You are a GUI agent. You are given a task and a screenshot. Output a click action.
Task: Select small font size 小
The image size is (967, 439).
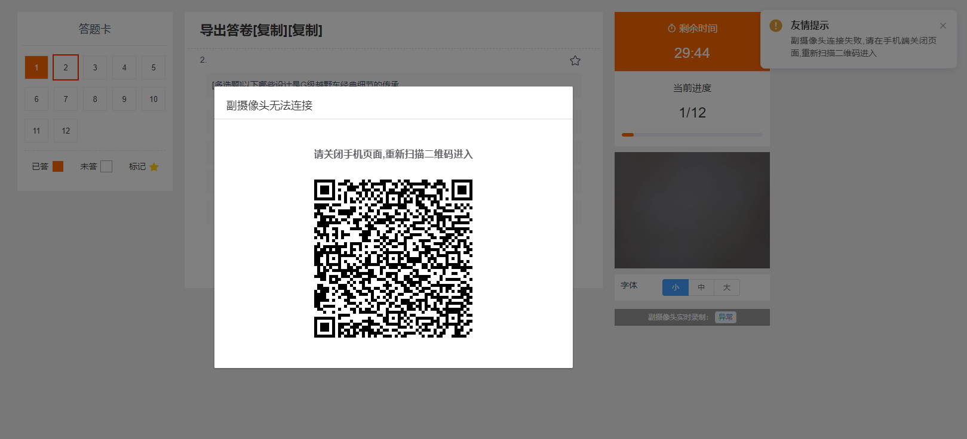tap(676, 287)
